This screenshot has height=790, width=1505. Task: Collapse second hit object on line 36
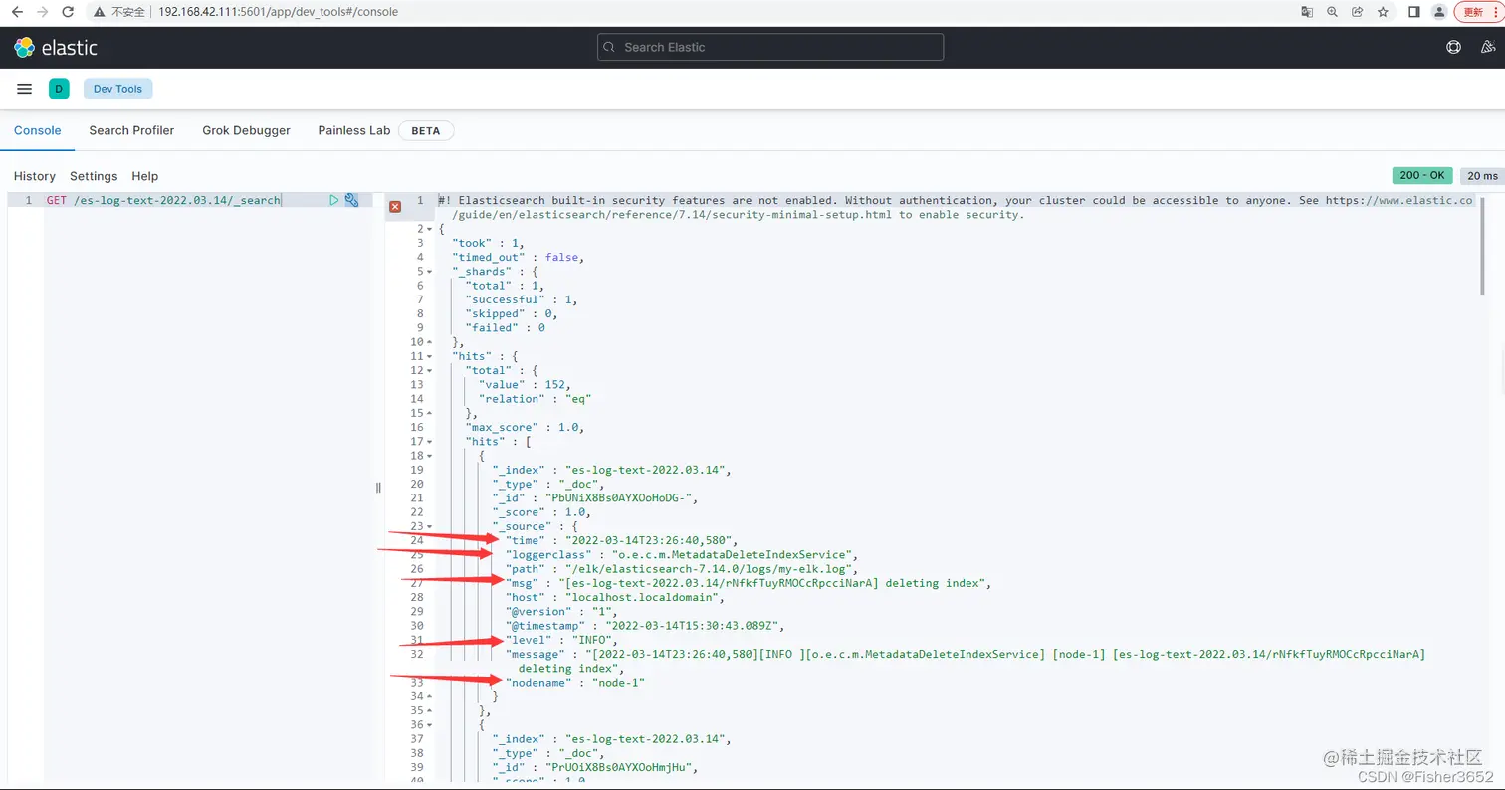[429, 724]
